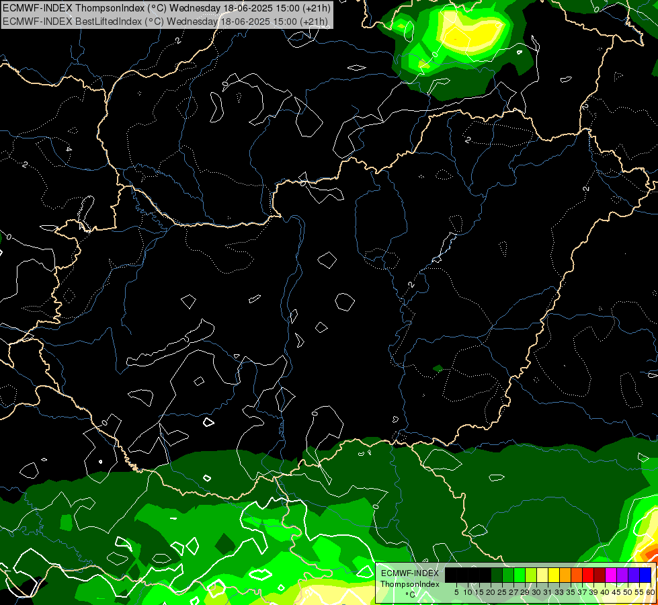
Task: Click the legend tick value "15"
Action: [479, 592]
